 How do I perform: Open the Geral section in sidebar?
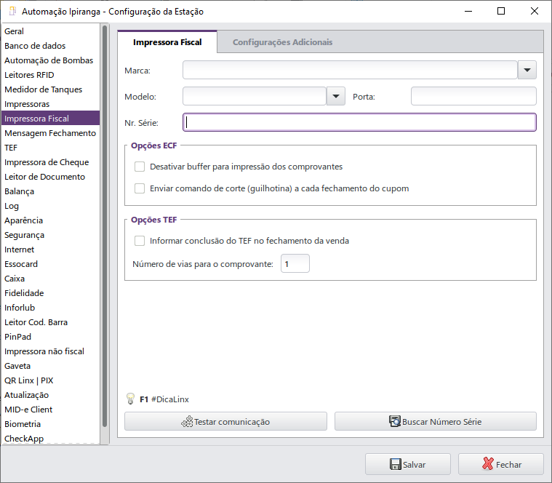click(x=50, y=31)
